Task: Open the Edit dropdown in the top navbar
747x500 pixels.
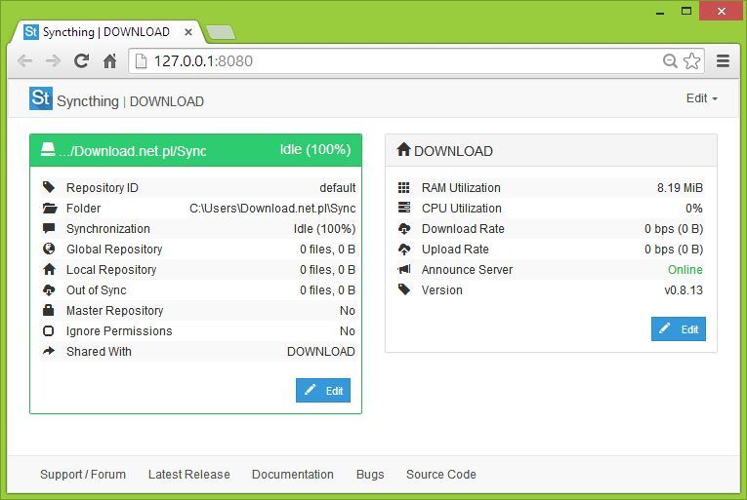Action: tap(701, 98)
